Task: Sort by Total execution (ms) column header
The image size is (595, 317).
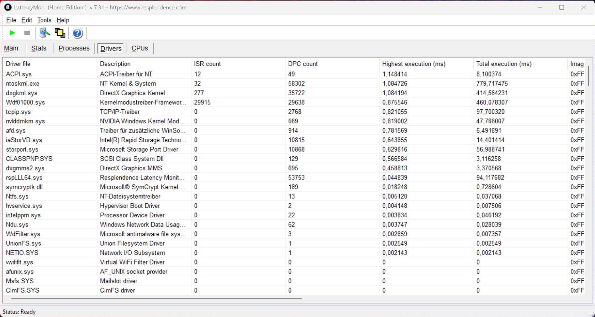Action: coord(520,64)
